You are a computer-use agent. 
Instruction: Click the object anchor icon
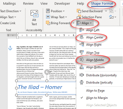[x=10, y=48]
